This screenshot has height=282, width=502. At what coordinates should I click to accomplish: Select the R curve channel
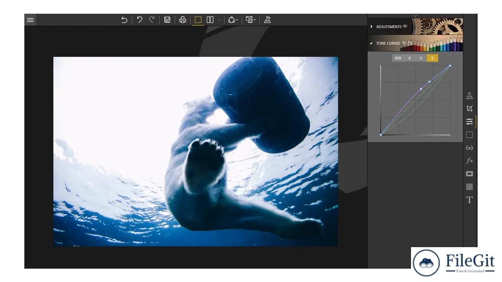[409, 58]
